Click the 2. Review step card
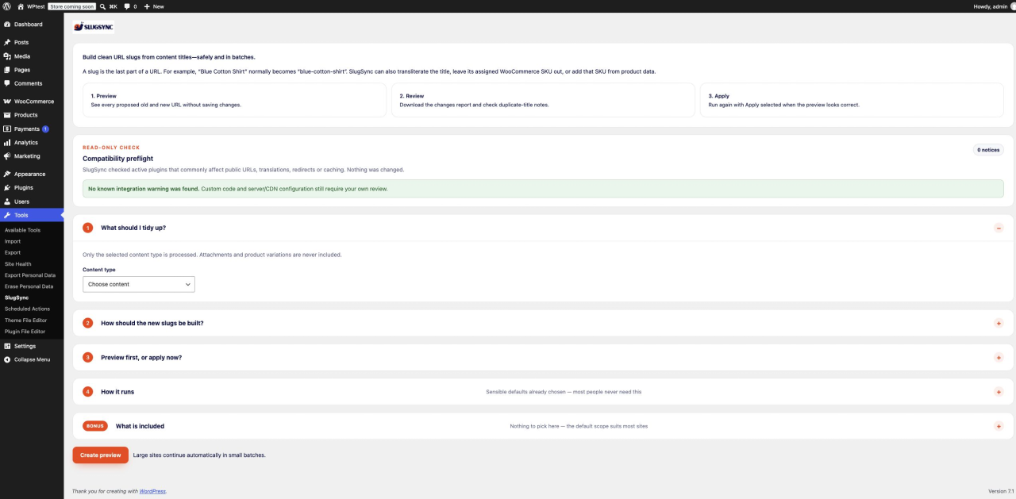 [543, 100]
